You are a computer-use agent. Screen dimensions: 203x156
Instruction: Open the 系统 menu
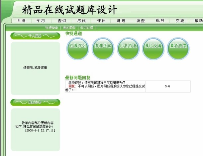(21, 21)
